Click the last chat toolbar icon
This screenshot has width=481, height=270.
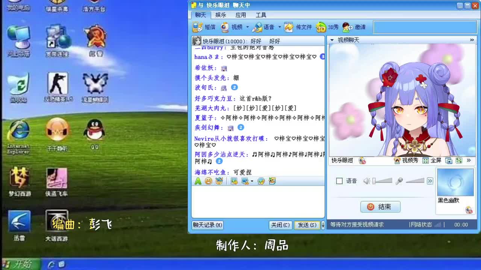click(272, 181)
